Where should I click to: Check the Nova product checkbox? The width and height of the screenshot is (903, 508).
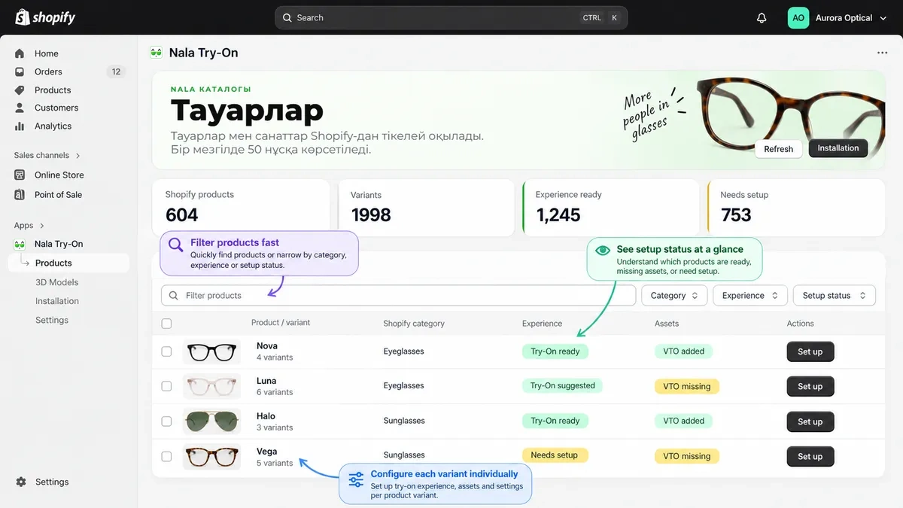[x=166, y=351]
